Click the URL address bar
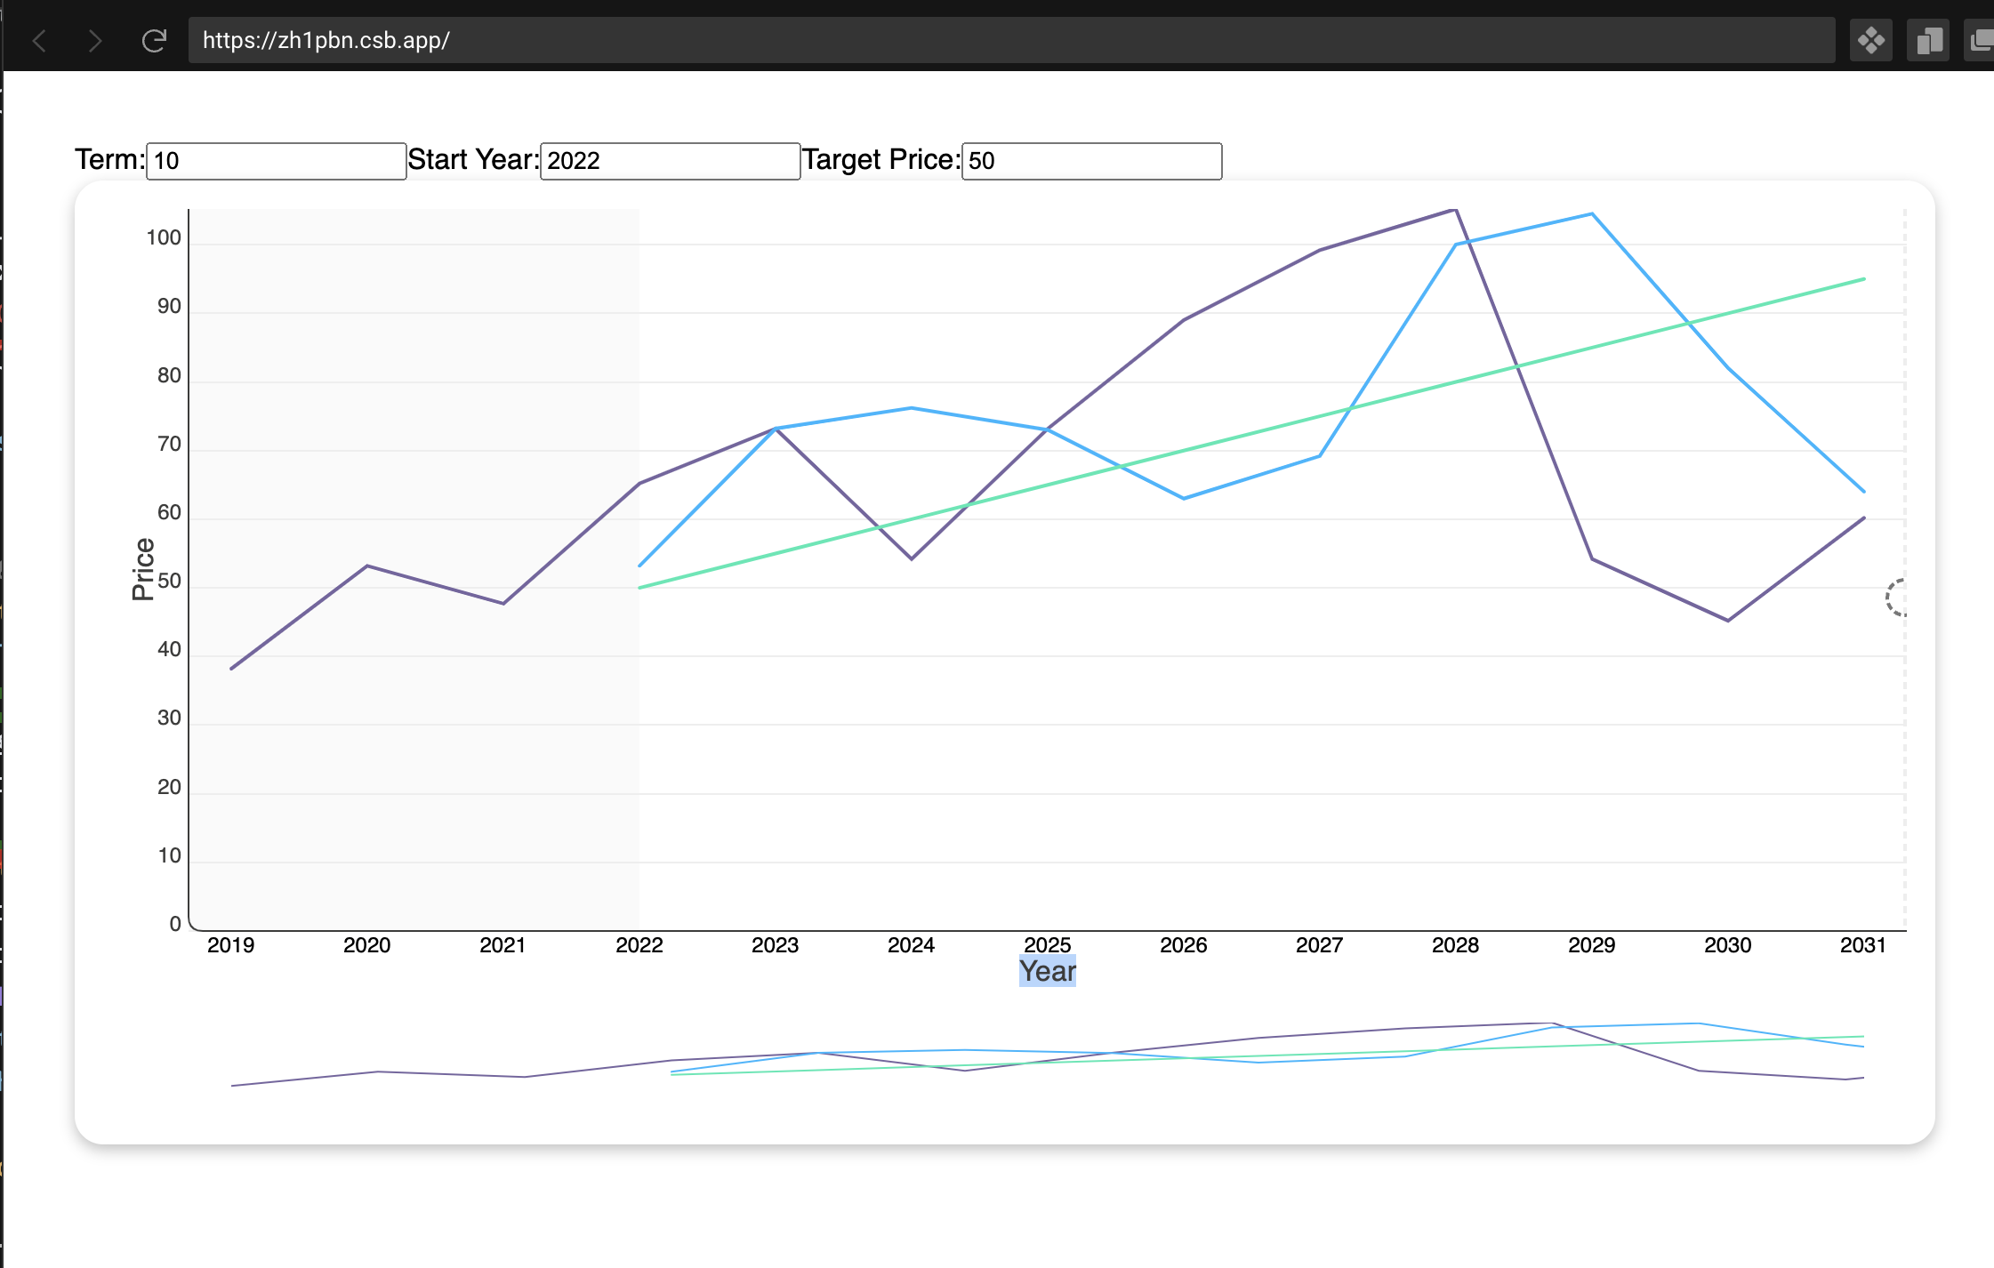This screenshot has height=1268, width=1994. pyautogui.click(x=1010, y=41)
